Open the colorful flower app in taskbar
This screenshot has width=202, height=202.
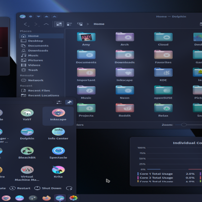pos(73,198)
